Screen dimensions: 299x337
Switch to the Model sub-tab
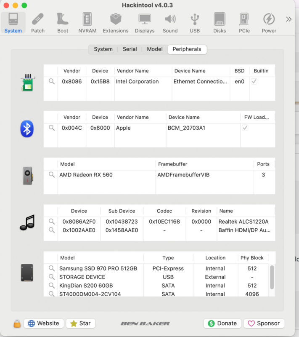155,49
